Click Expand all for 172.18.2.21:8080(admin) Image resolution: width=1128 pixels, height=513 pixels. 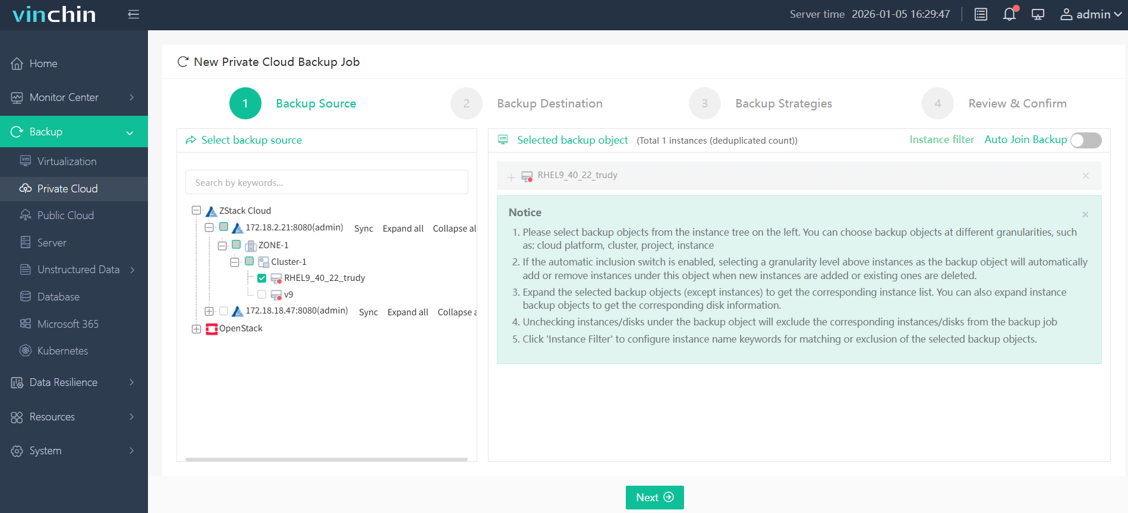pyautogui.click(x=403, y=229)
